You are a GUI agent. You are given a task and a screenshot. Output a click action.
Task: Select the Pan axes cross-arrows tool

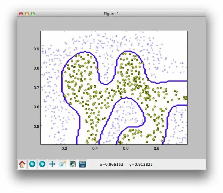tap(52, 164)
